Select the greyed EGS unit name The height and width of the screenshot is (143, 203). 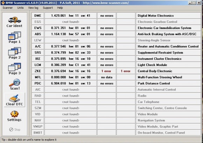tap(38, 22)
